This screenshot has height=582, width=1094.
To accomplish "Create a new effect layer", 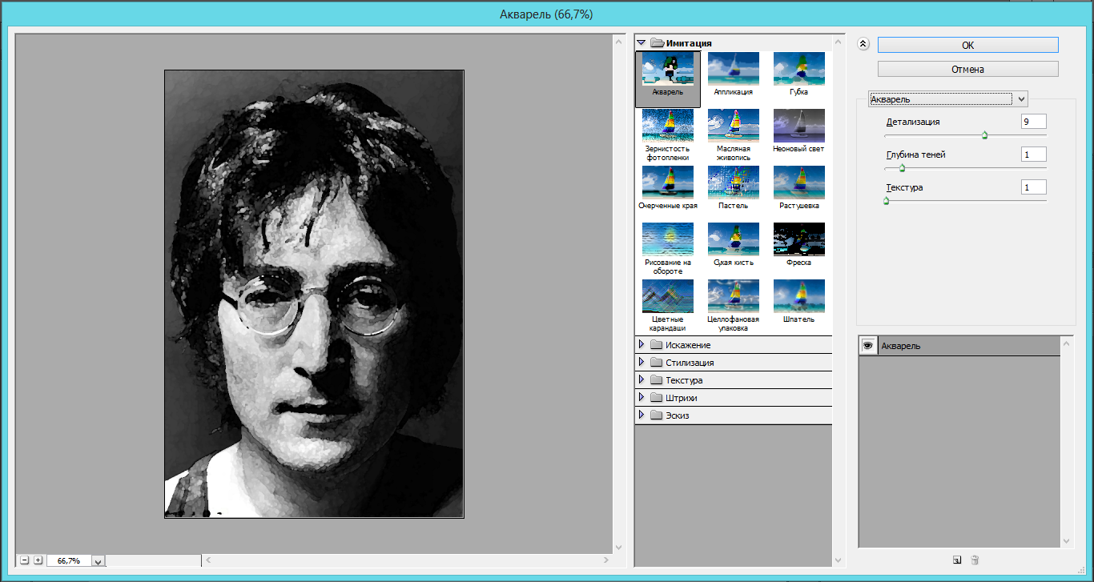I will pyautogui.click(x=957, y=560).
